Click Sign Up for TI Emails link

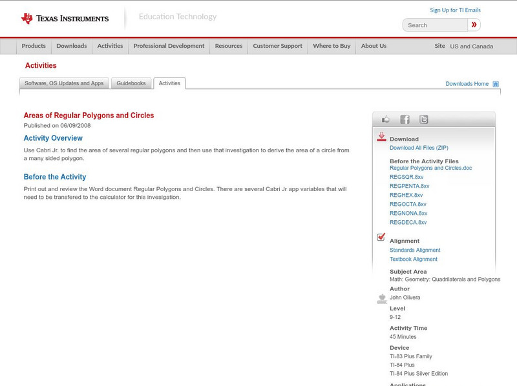click(x=455, y=10)
